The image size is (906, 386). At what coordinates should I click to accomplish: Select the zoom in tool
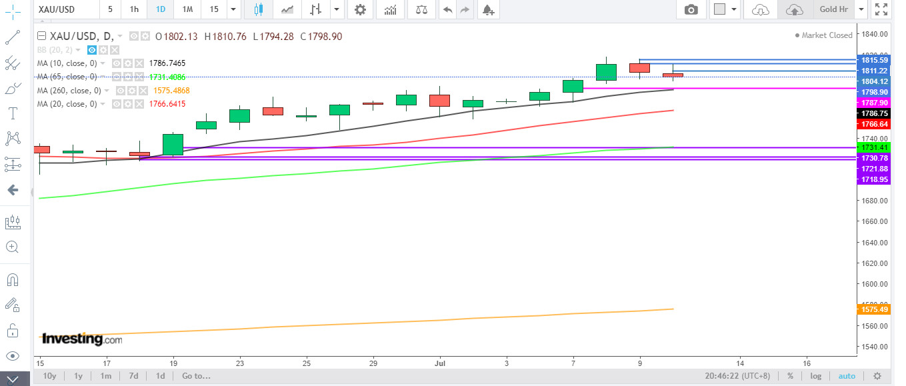point(12,247)
